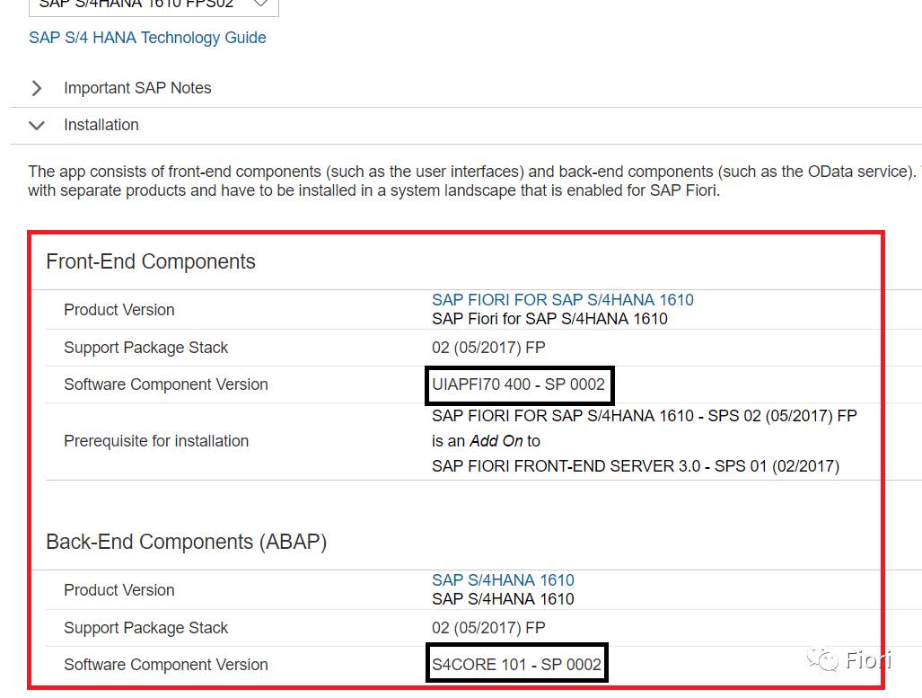Screen dimensions: 922x698
Task: Expand the Important SAP Notes section chevron
Action: tap(37, 88)
